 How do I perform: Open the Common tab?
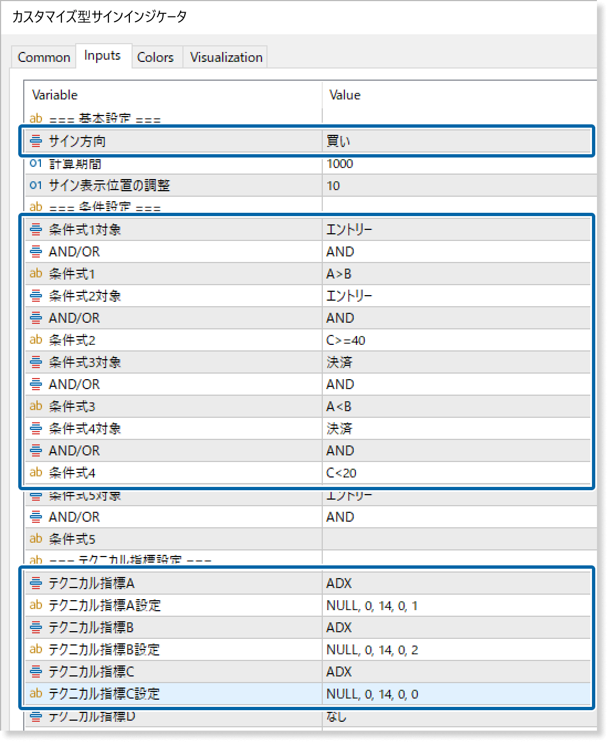[44, 56]
